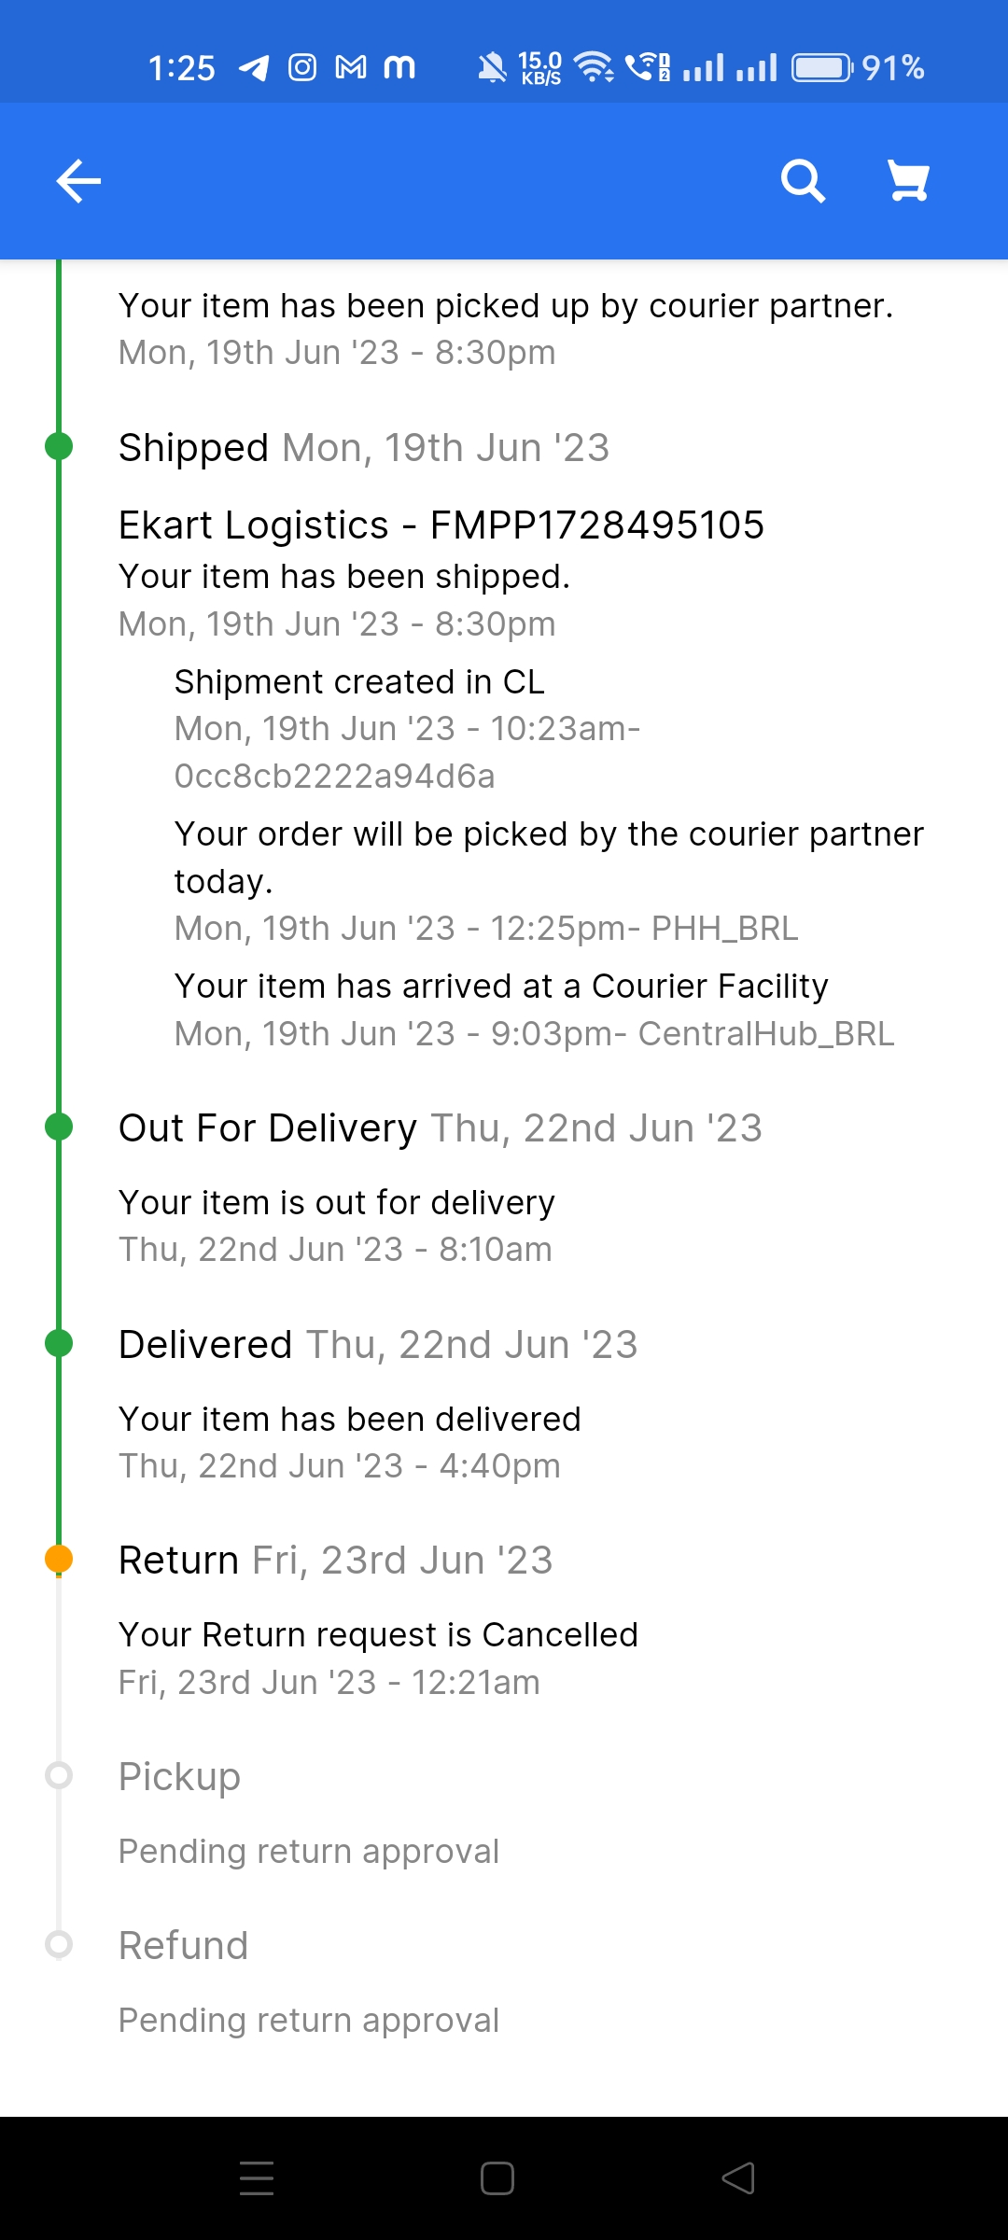The image size is (1008, 2240).
Task: Tap the back arrow in the header
Action: [x=78, y=180]
